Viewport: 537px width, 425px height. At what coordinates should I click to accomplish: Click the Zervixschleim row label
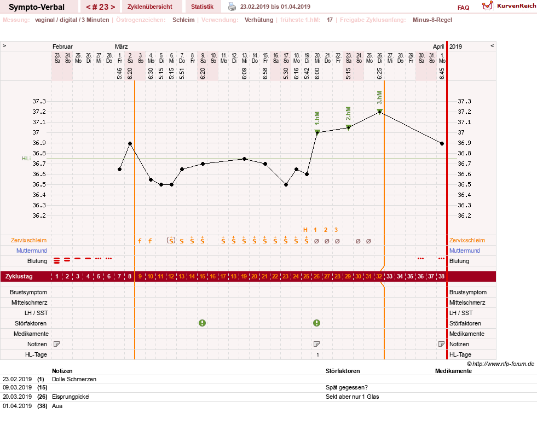pyautogui.click(x=29, y=240)
